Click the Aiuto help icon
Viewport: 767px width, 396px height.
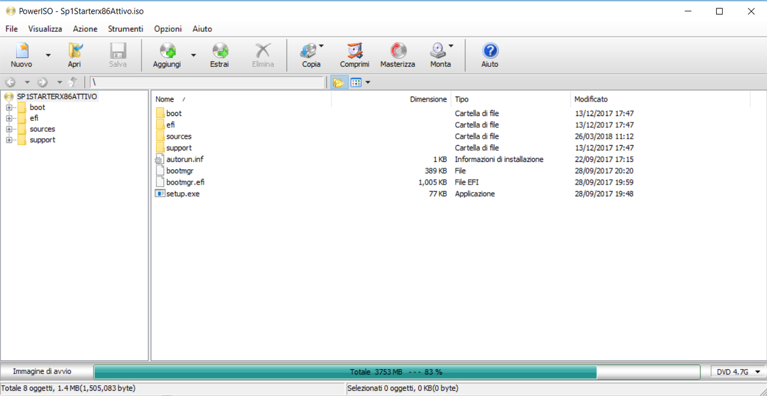click(x=490, y=51)
